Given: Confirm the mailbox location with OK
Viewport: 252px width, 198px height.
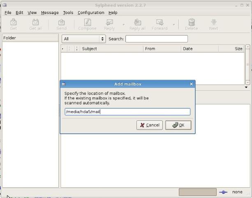Looking at the screenshot, I should (178, 125).
